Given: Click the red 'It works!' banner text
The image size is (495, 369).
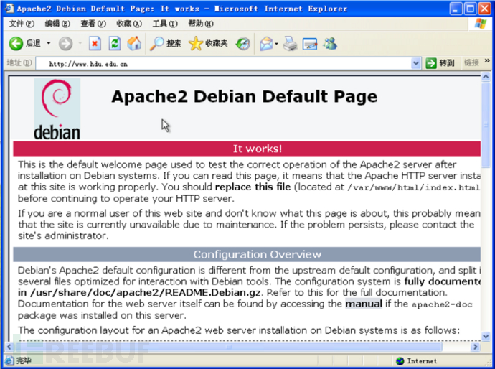Looking at the screenshot, I should tap(258, 149).
